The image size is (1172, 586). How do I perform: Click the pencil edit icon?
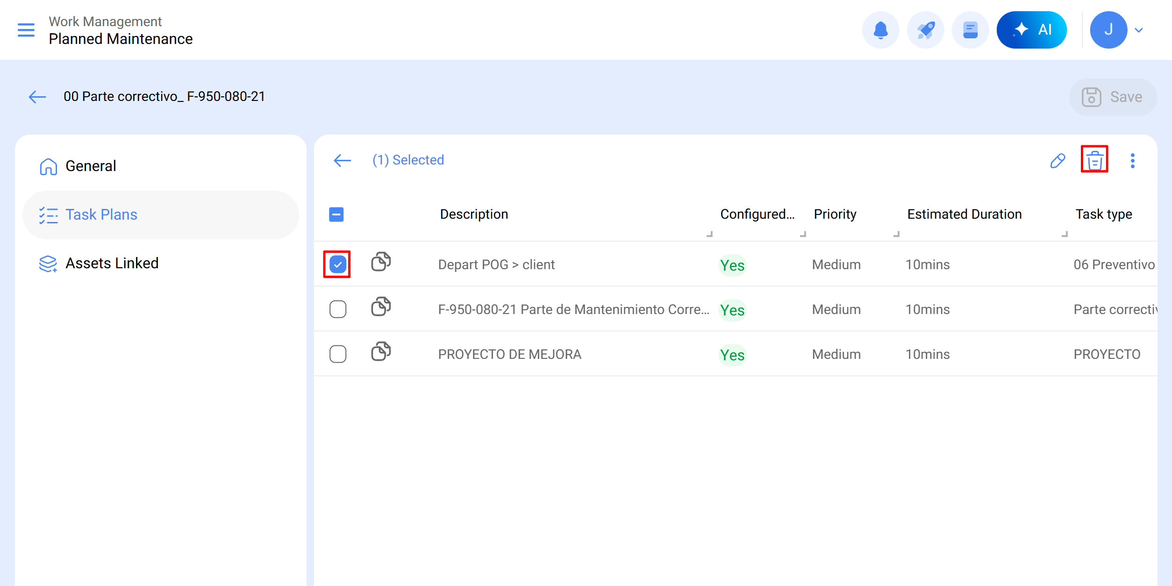pos(1058,160)
